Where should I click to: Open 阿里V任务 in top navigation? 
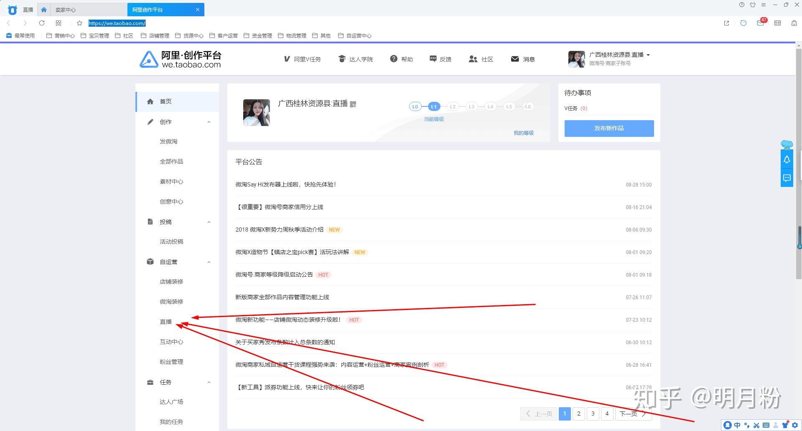302,59
